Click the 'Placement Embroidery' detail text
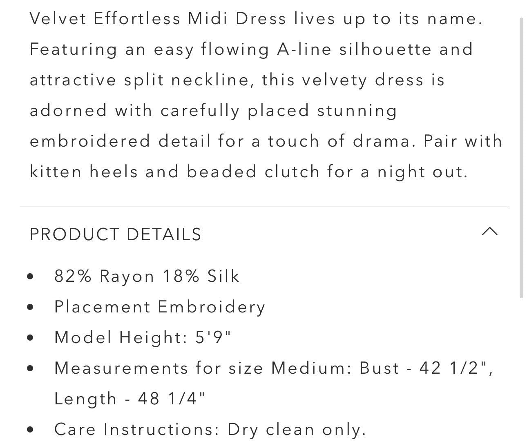Image resolution: width=527 pixels, height=446 pixels. (x=160, y=307)
